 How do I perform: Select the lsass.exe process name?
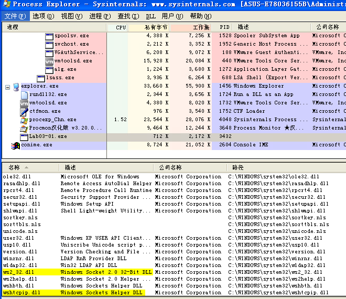point(60,78)
